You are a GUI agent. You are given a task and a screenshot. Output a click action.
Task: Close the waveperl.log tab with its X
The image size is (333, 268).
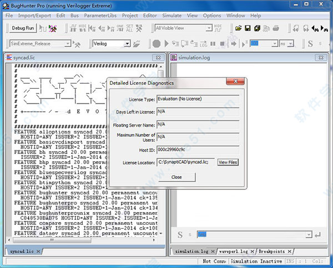(x=252, y=251)
